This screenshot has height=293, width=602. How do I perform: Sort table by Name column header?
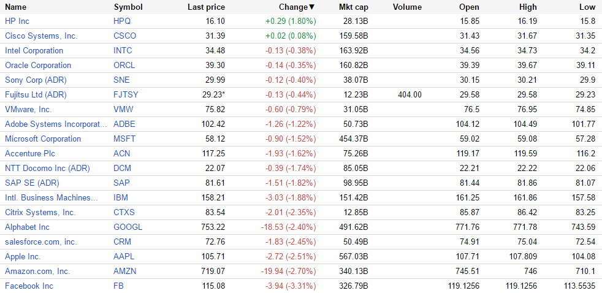tap(16, 7)
